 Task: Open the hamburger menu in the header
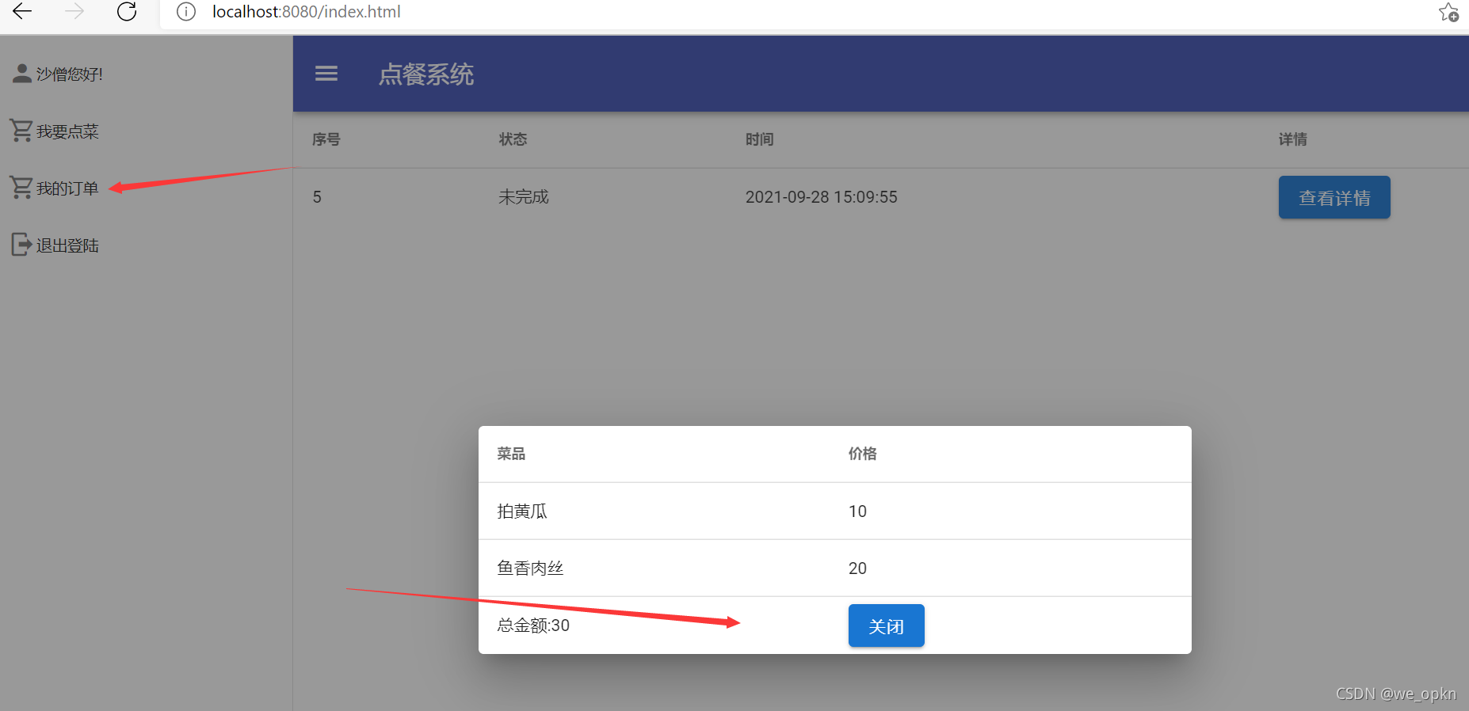pos(326,74)
